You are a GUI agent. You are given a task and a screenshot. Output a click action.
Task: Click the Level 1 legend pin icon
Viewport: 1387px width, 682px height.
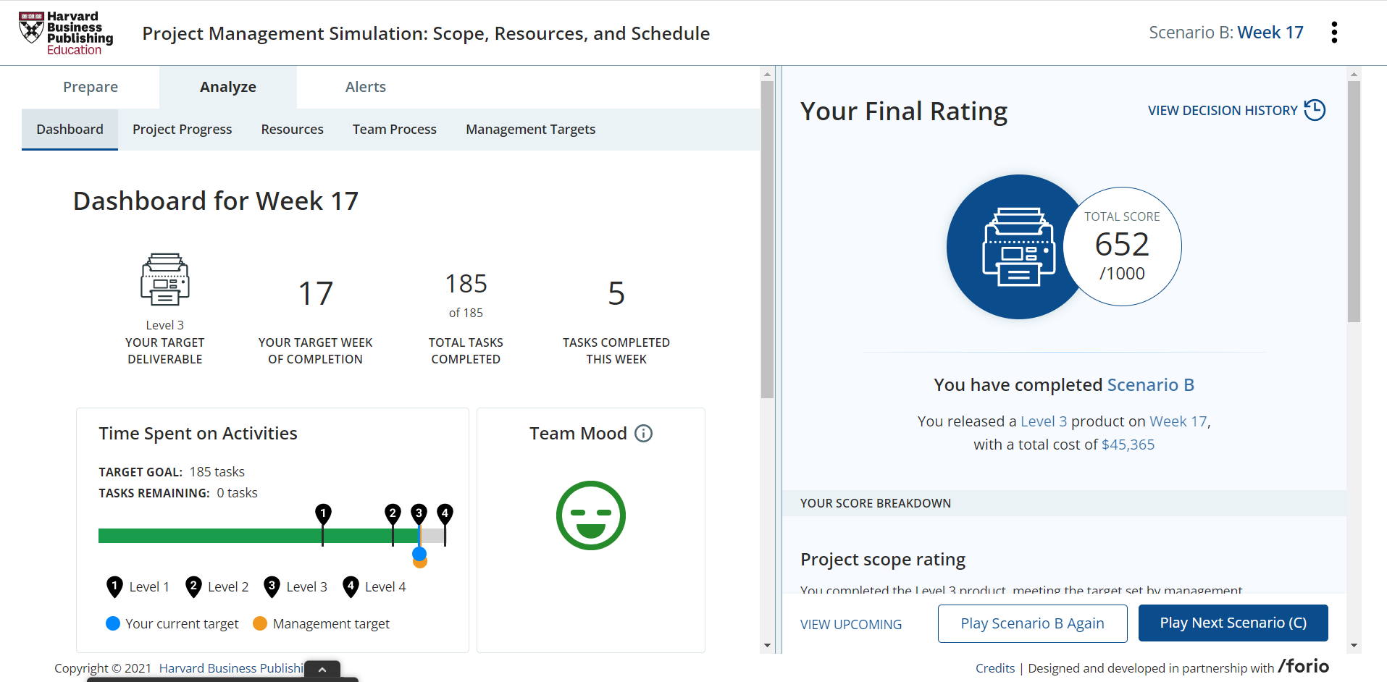pyautogui.click(x=114, y=587)
